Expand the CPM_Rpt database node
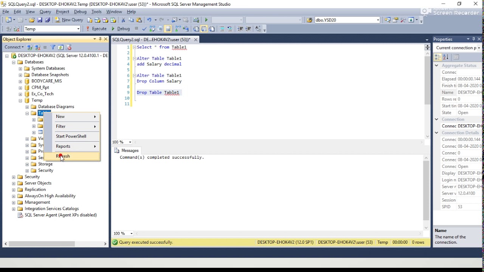 [20, 88]
